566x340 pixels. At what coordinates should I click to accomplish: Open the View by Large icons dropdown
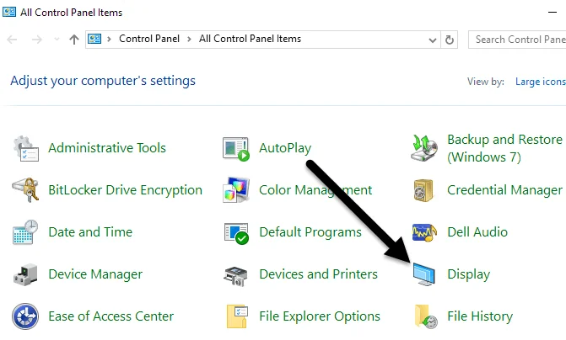(x=541, y=82)
